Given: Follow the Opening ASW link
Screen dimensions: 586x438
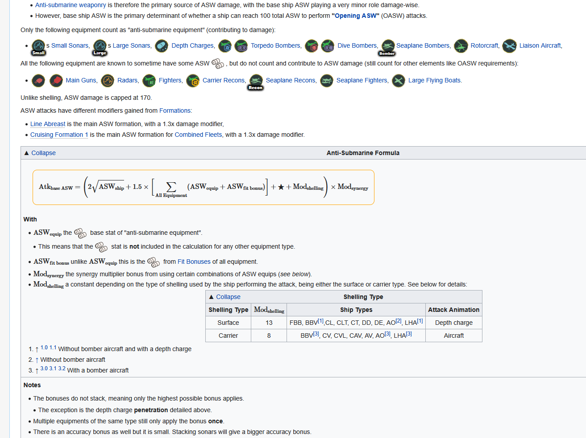Looking at the screenshot, I should 356,16.
